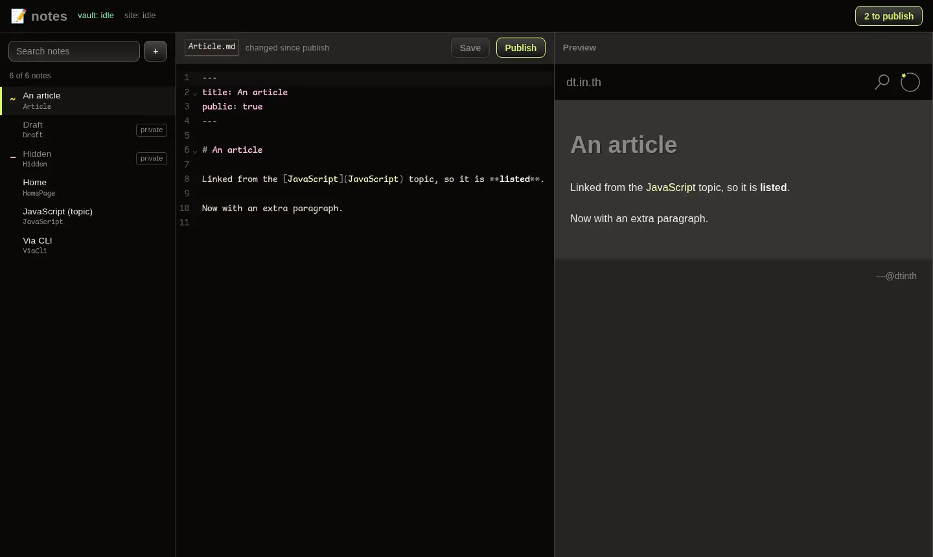The image size is (933, 557).
Task: Click the [JavaScript] link text in editor
Action: click(313, 179)
